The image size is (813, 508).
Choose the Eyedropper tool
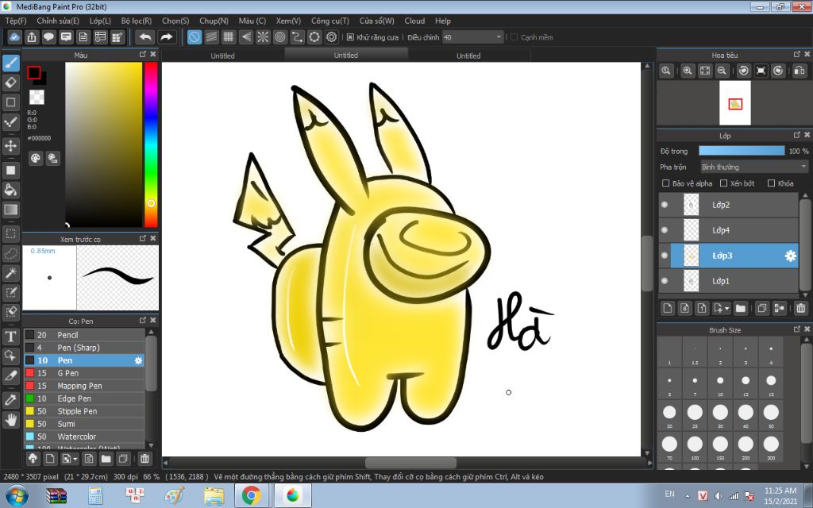click(x=11, y=400)
